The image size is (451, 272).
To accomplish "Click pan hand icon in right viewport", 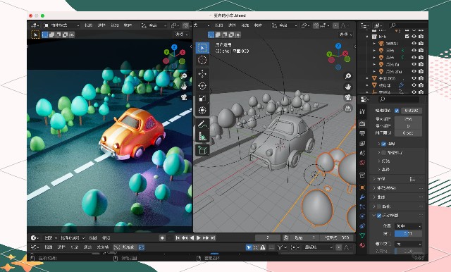I will (x=348, y=87).
